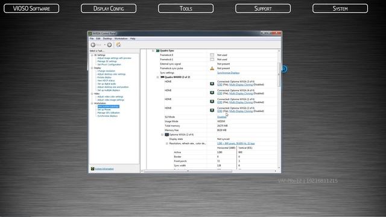The image size is (386, 217).
Task: Open the Back history dropdown arrow
Action: [104, 45]
